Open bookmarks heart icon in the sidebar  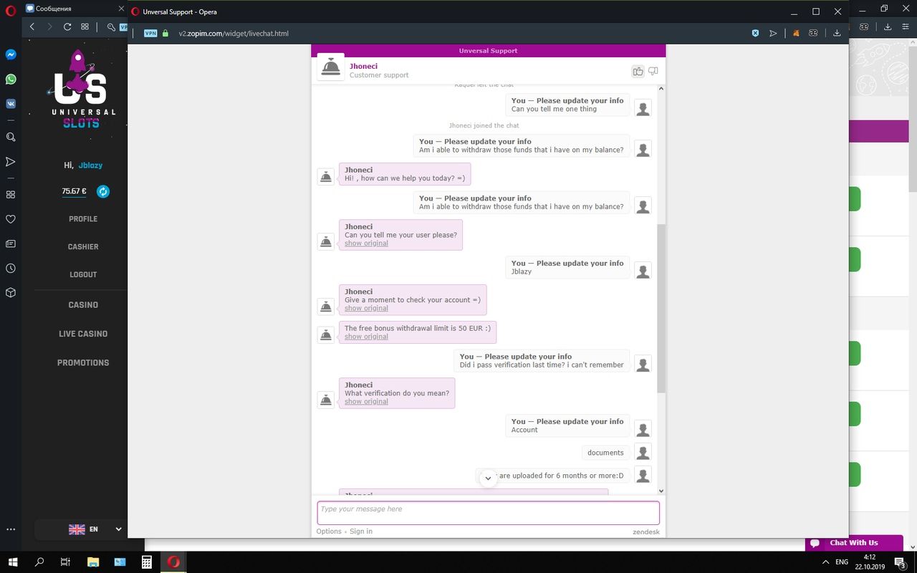(11, 219)
